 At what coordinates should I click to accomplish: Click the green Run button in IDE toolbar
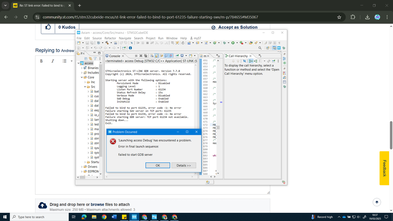pos(233,43)
